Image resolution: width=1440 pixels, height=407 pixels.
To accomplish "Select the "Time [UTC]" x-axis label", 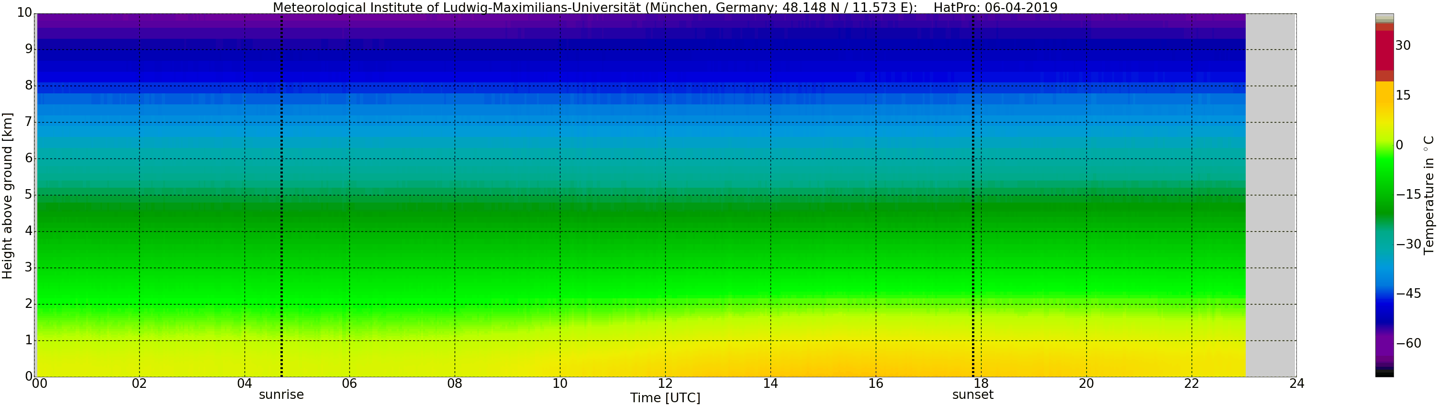I will [665, 398].
